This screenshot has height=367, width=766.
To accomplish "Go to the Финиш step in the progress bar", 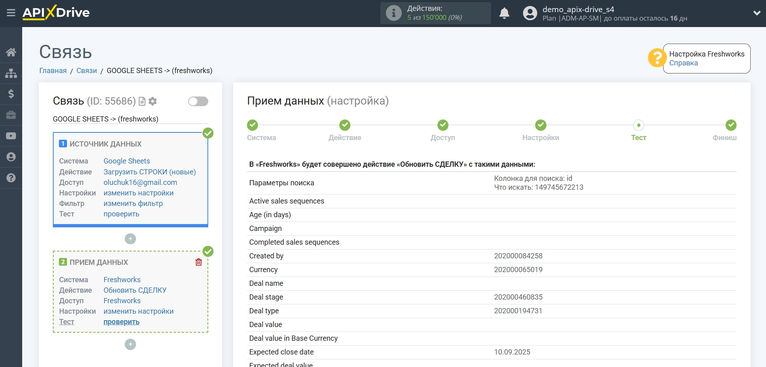I will click(x=730, y=126).
